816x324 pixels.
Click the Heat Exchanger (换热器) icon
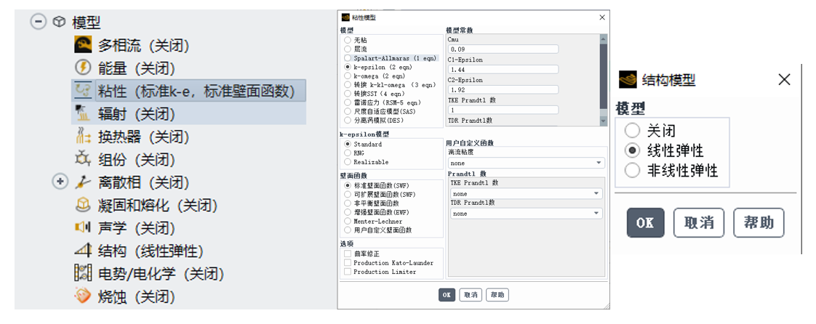(x=83, y=137)
